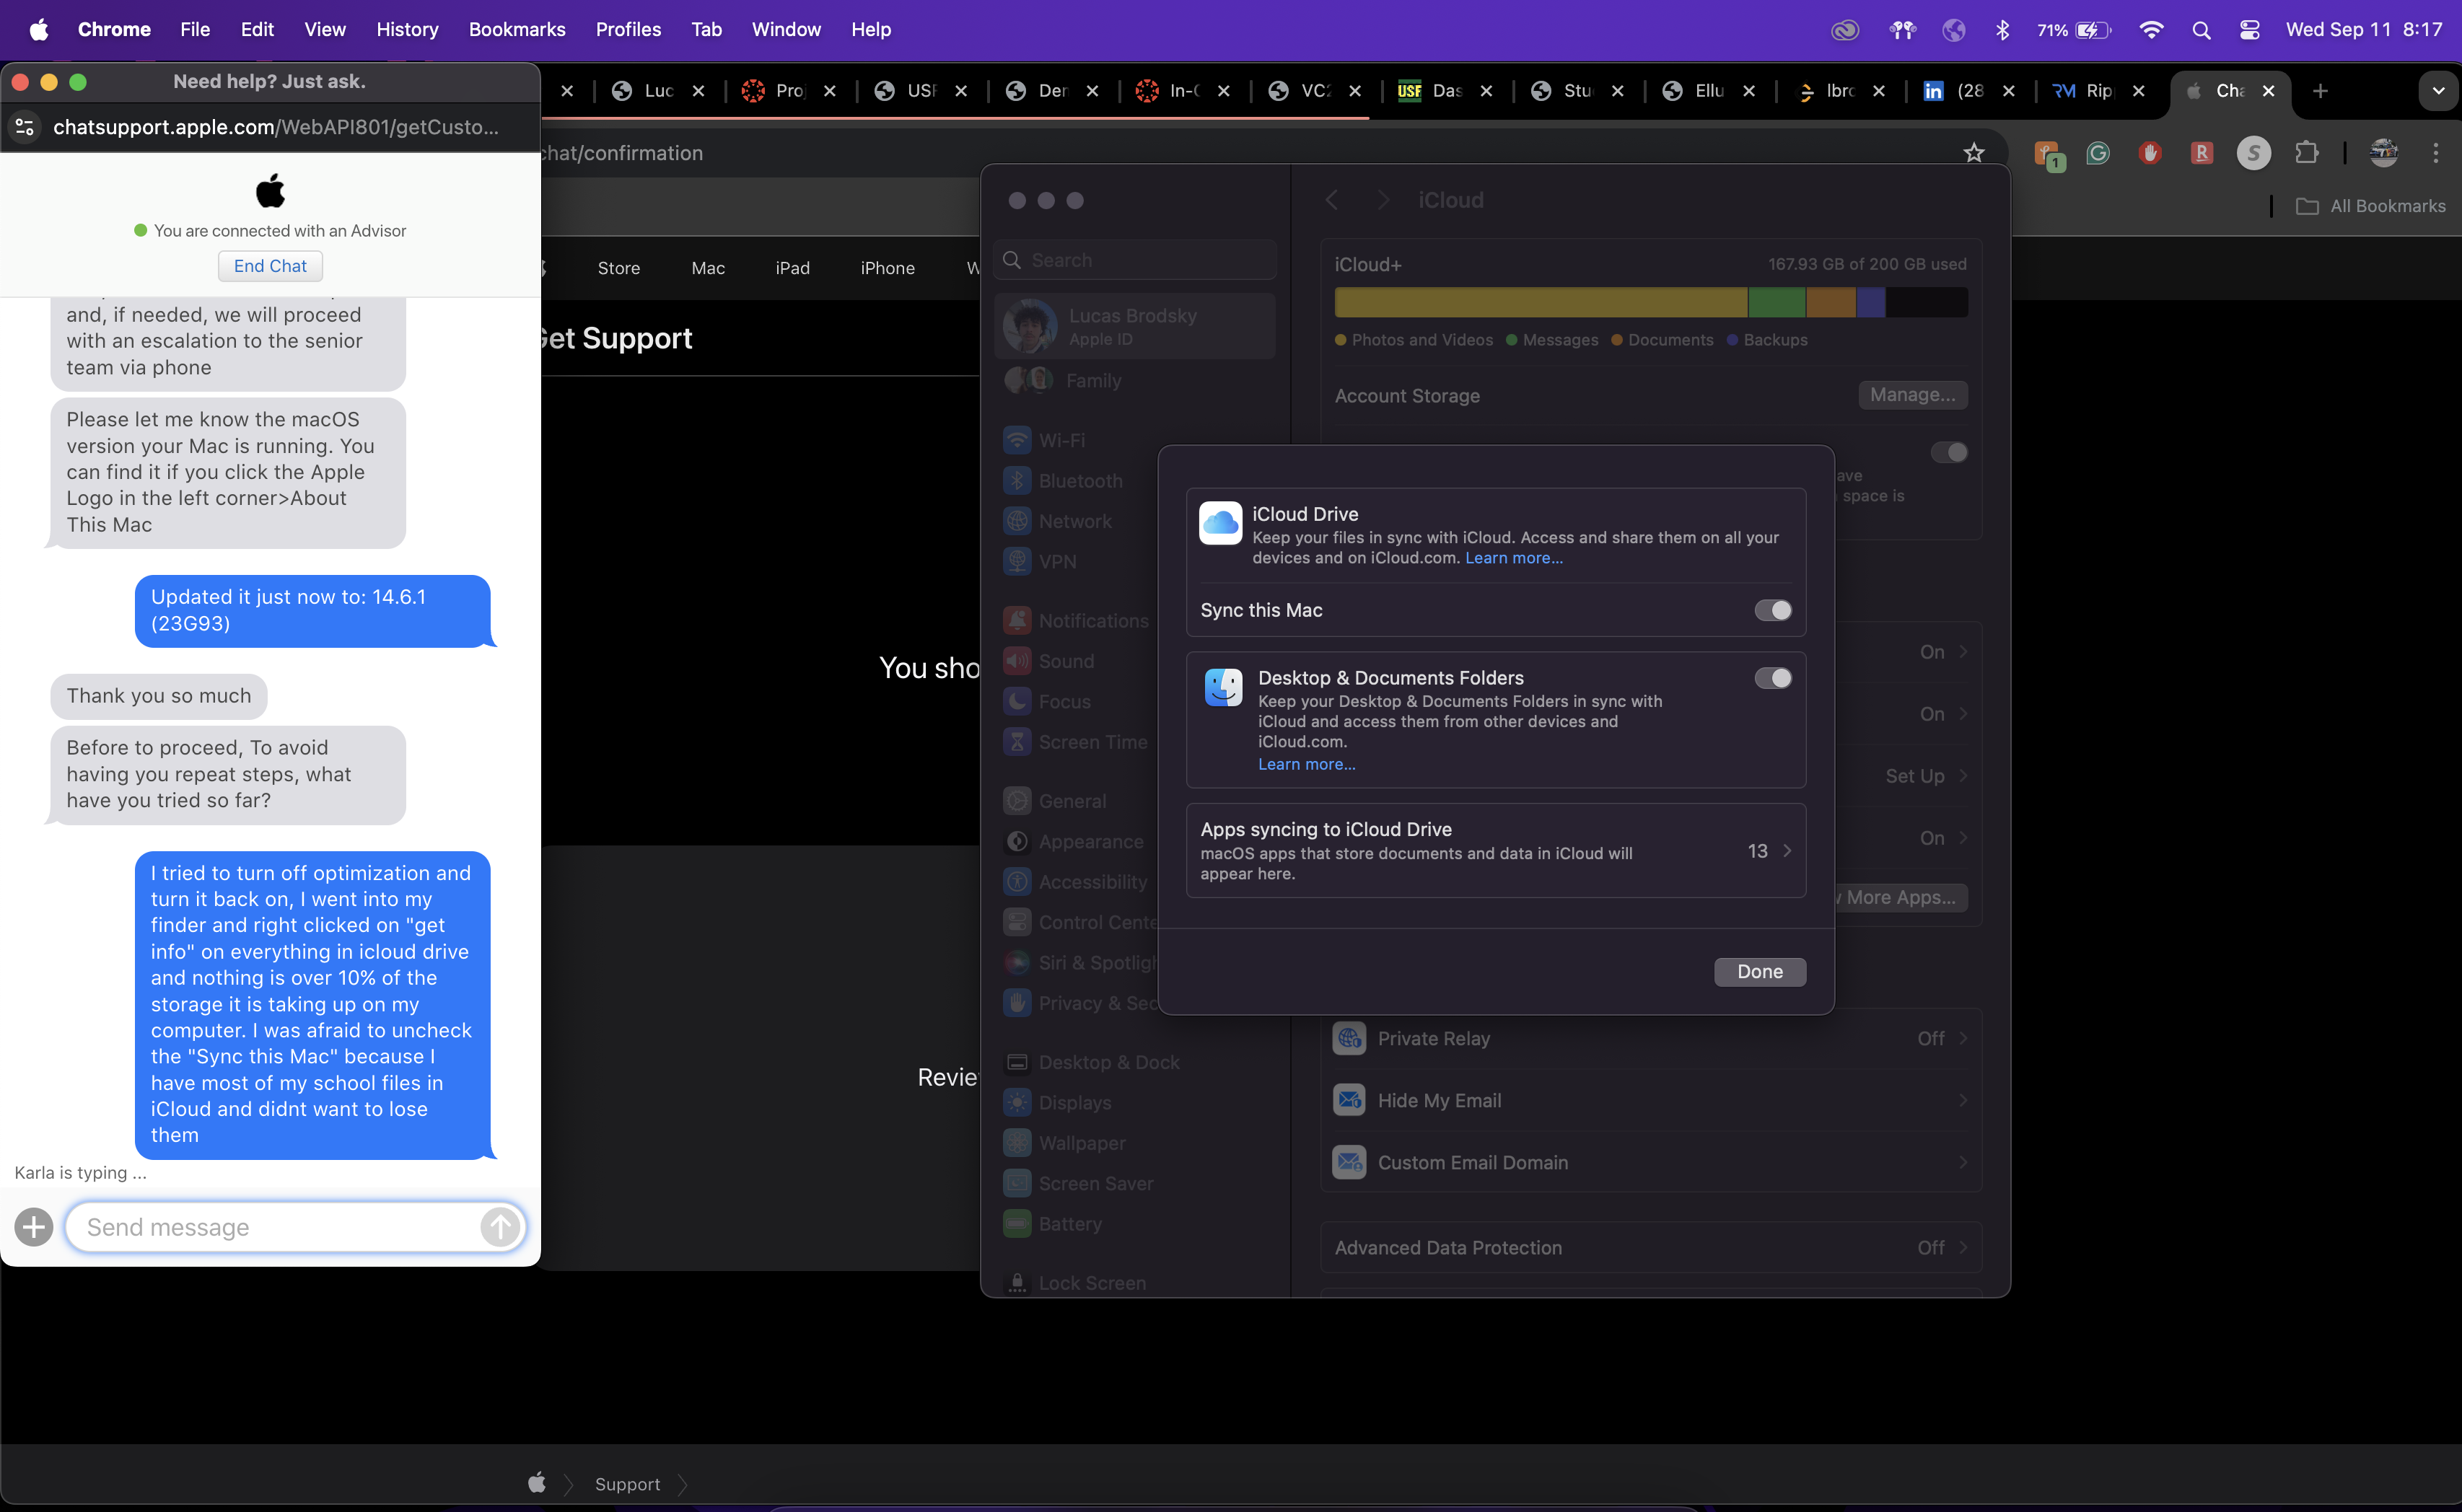Screen dimensions: 2462x1512
Task: Toggle Desktop & Documents Folders switch
Action: tap(1772, 678)
